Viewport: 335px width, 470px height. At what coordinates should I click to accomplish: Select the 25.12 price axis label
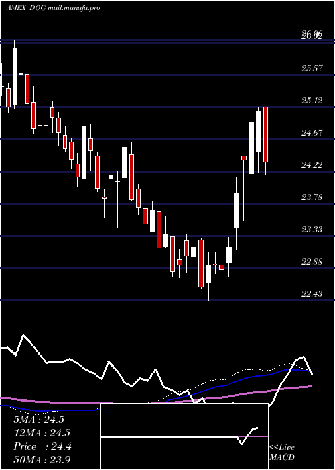312,101
